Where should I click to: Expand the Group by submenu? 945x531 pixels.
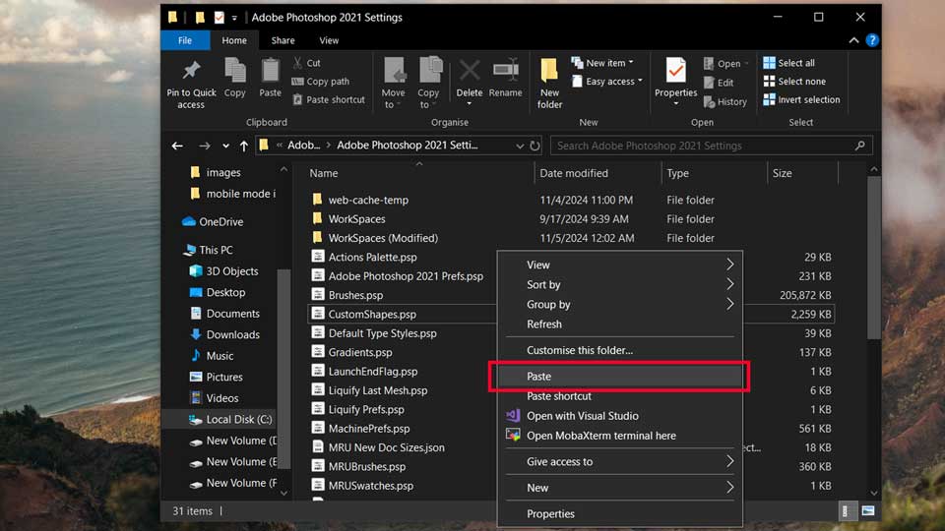(x=729, y=304)
